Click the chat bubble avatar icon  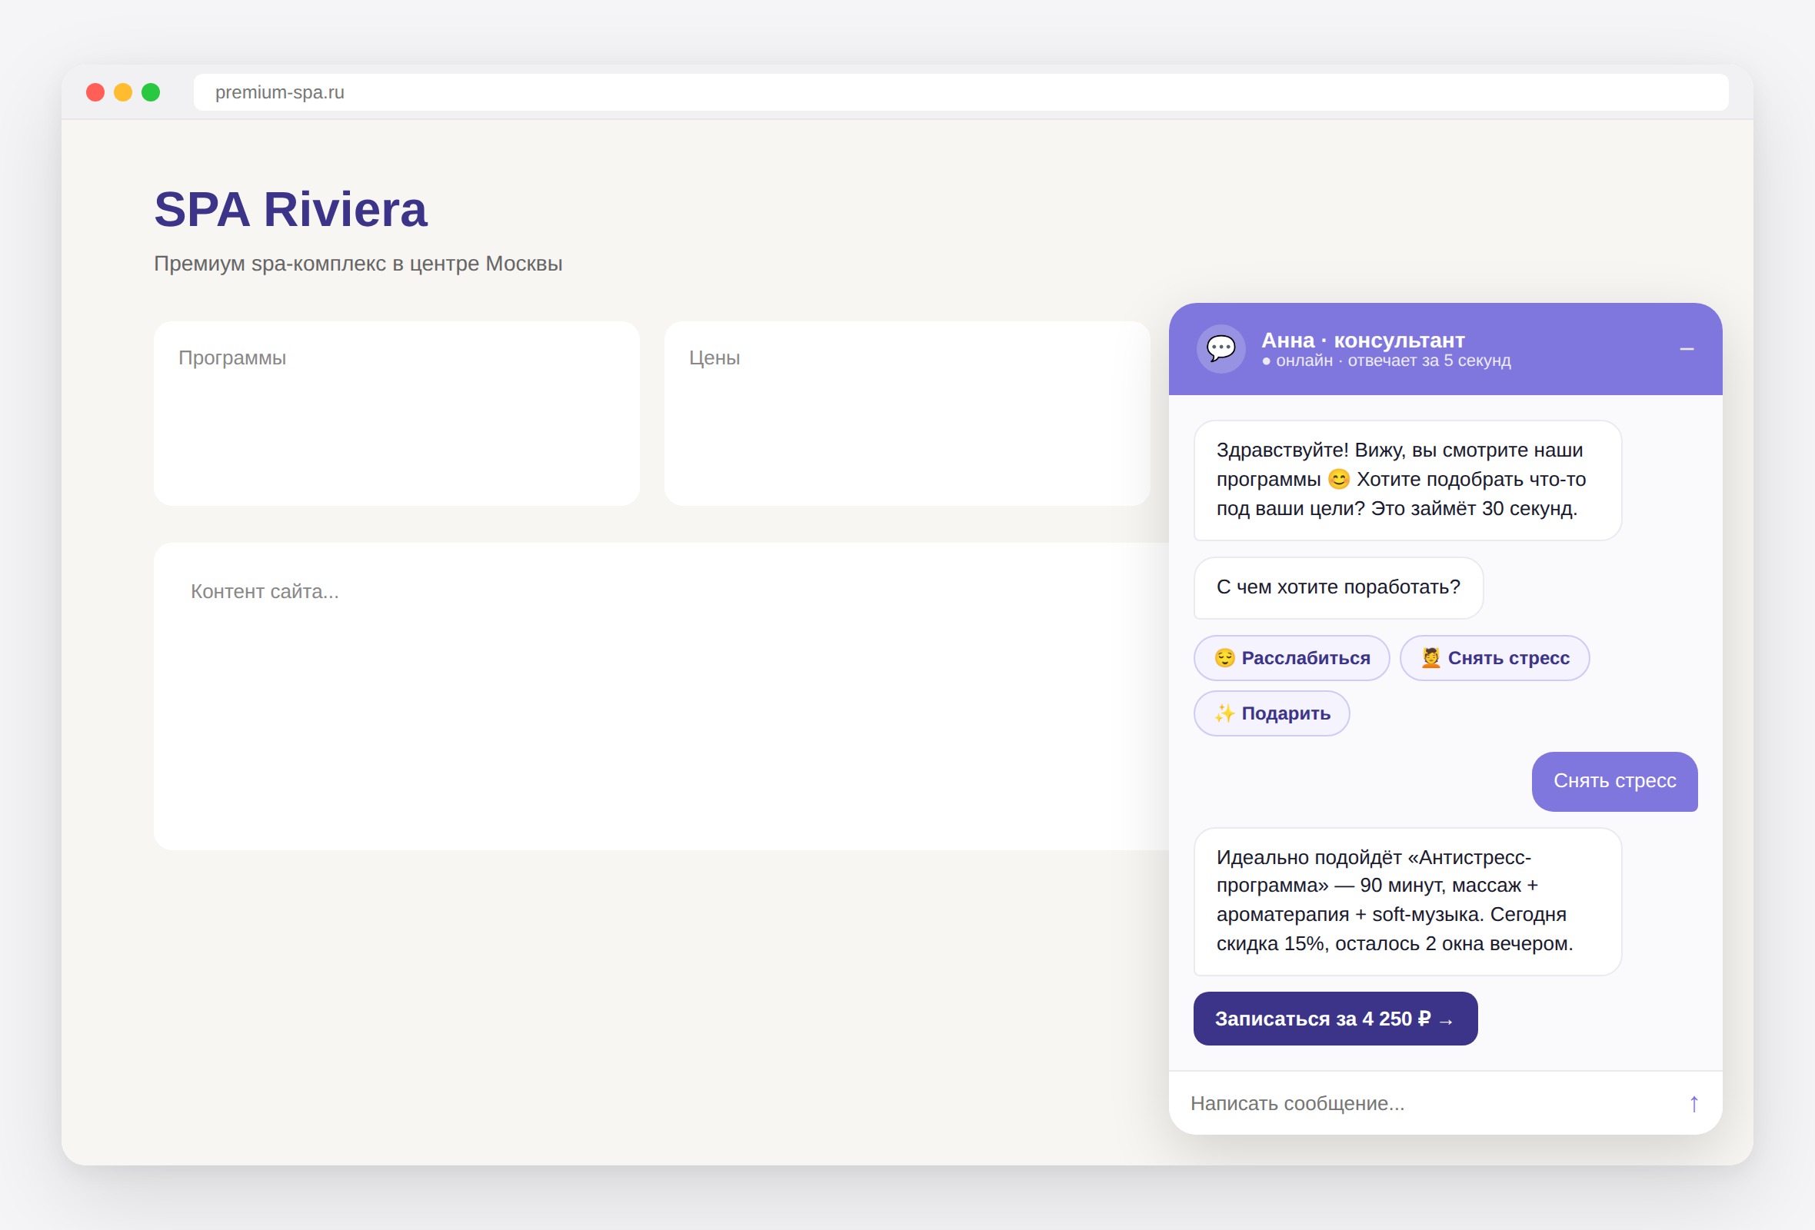coord(1221,348)
